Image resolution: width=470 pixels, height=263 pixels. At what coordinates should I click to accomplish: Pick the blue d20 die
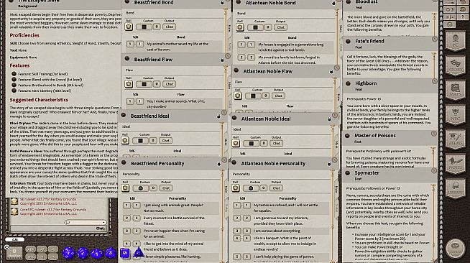pos(68,252)
